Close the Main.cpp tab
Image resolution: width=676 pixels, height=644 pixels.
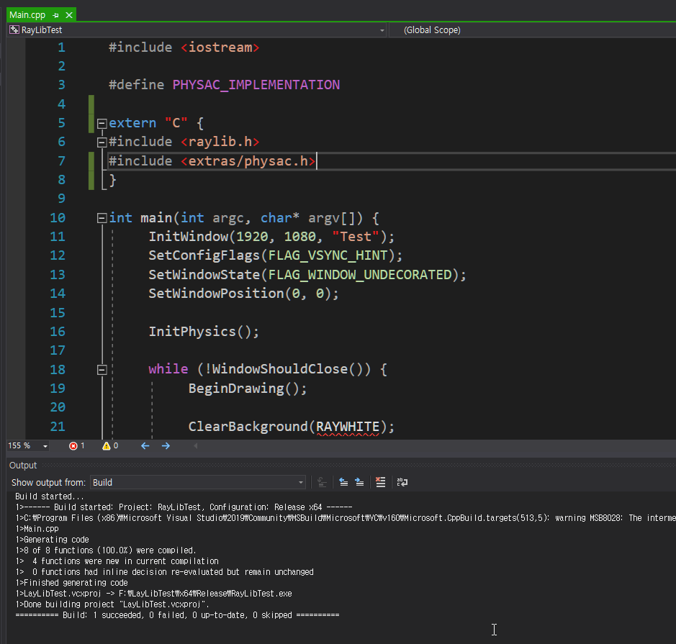click(x=69, y=15)
